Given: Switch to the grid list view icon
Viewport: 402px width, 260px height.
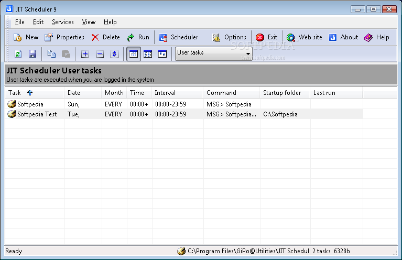Looking at the screenshot, I should coord(148,54).
